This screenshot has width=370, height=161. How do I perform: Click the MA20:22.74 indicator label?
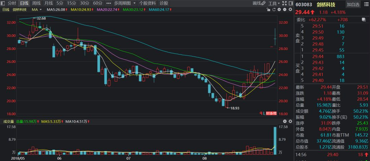pos(109,10)
